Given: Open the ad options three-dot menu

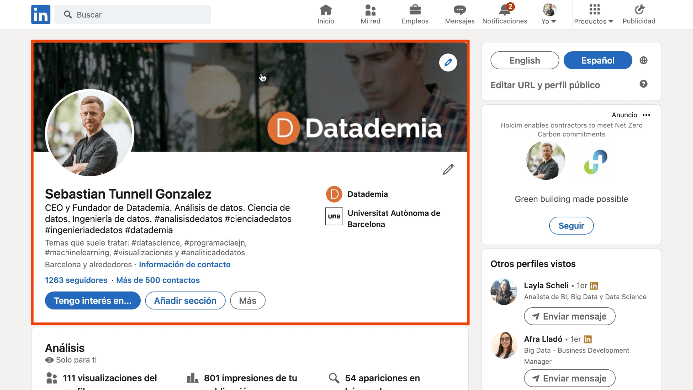Looking at the screenshot, I should coord(646,115).
